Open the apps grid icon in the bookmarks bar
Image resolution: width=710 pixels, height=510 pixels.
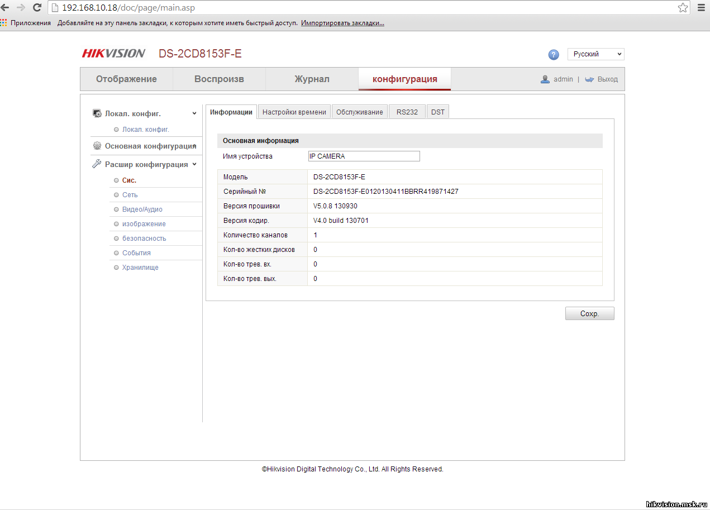pyautogui.click(x=4, y=23)
